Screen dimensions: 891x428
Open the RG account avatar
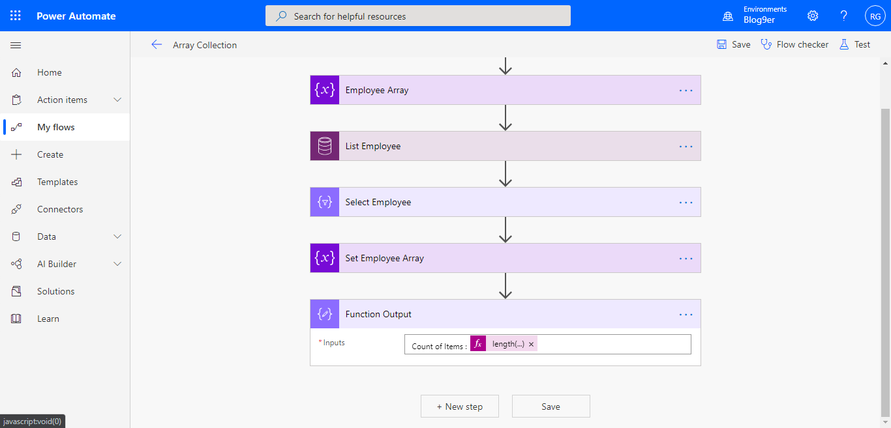[875, 16]
